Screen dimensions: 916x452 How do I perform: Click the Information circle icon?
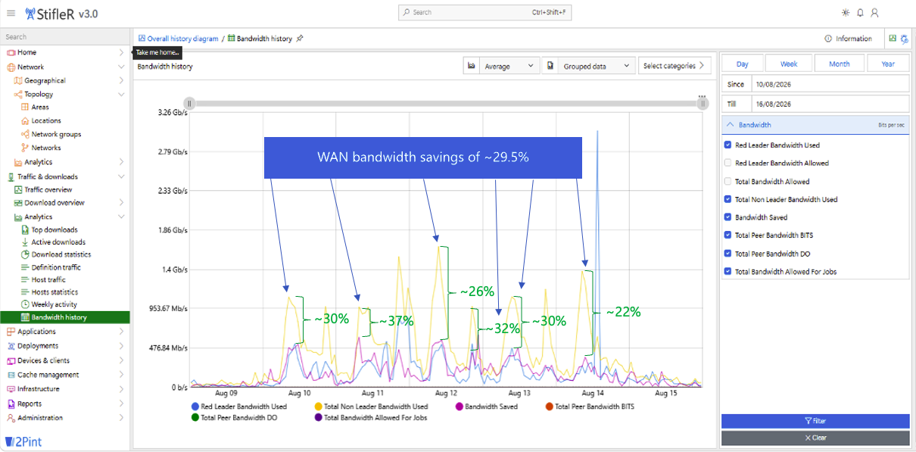pos(828,39)
